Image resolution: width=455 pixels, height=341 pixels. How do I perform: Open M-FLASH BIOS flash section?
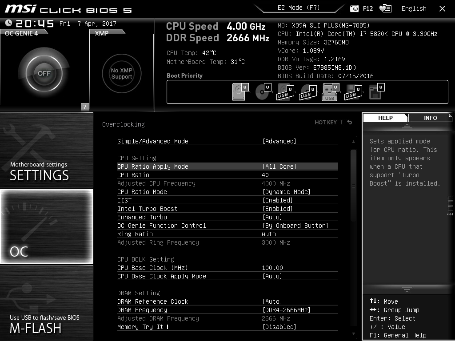pos(46,303)
